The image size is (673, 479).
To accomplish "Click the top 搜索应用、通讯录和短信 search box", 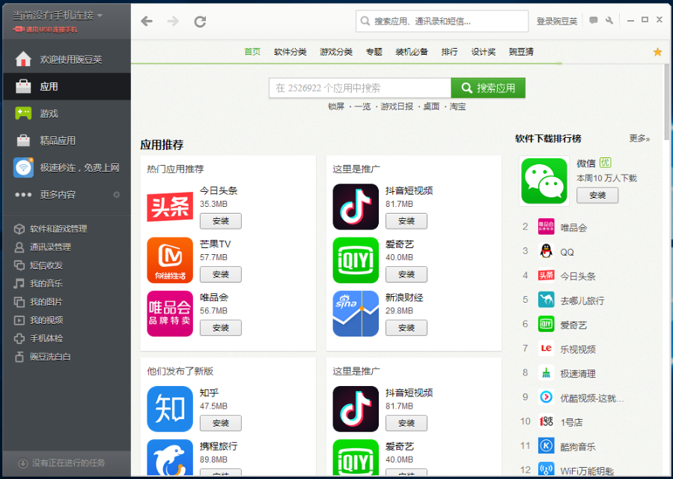I will 442,21.
